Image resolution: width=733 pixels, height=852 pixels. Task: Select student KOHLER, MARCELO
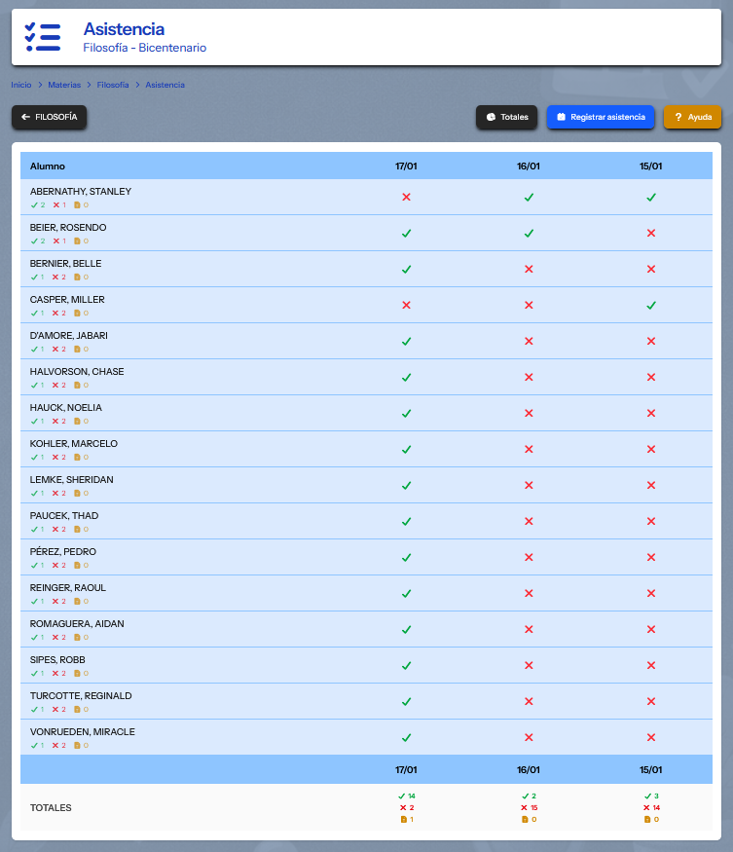click(74, 443)
